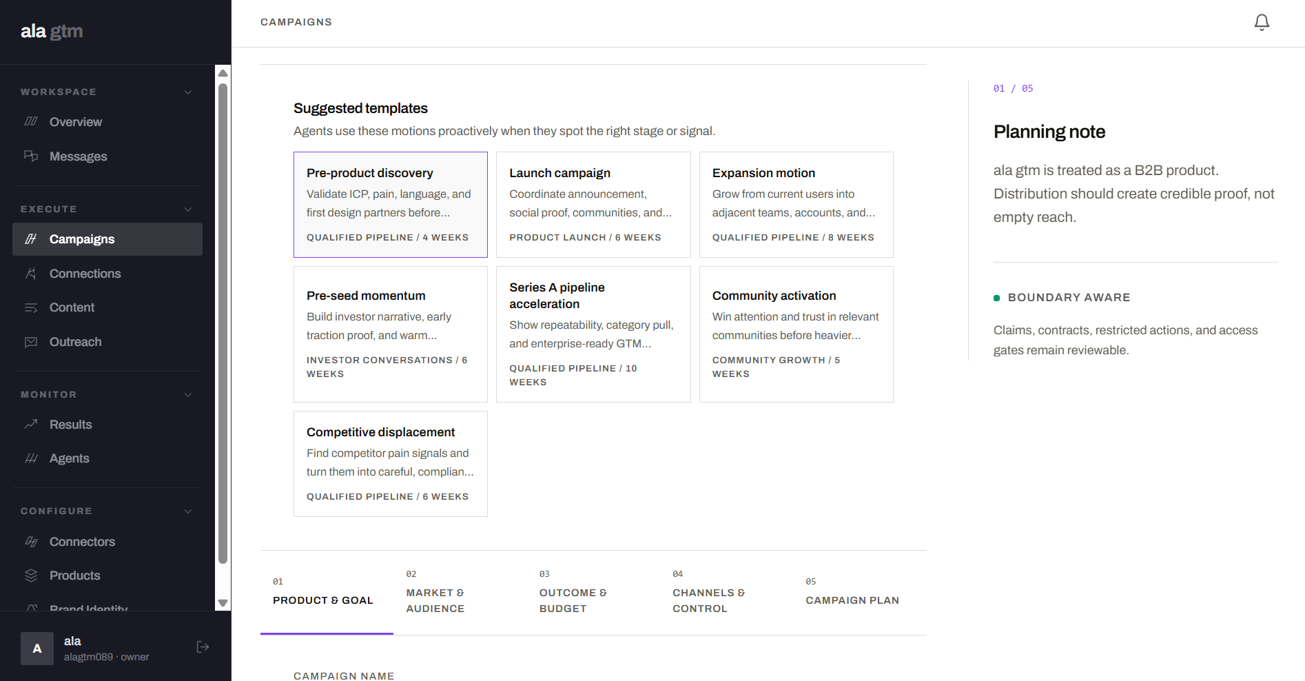Screen dimensions: 1305x681
Task: Click the Connectors sidebar icon
Action: (x=31, y=542)
